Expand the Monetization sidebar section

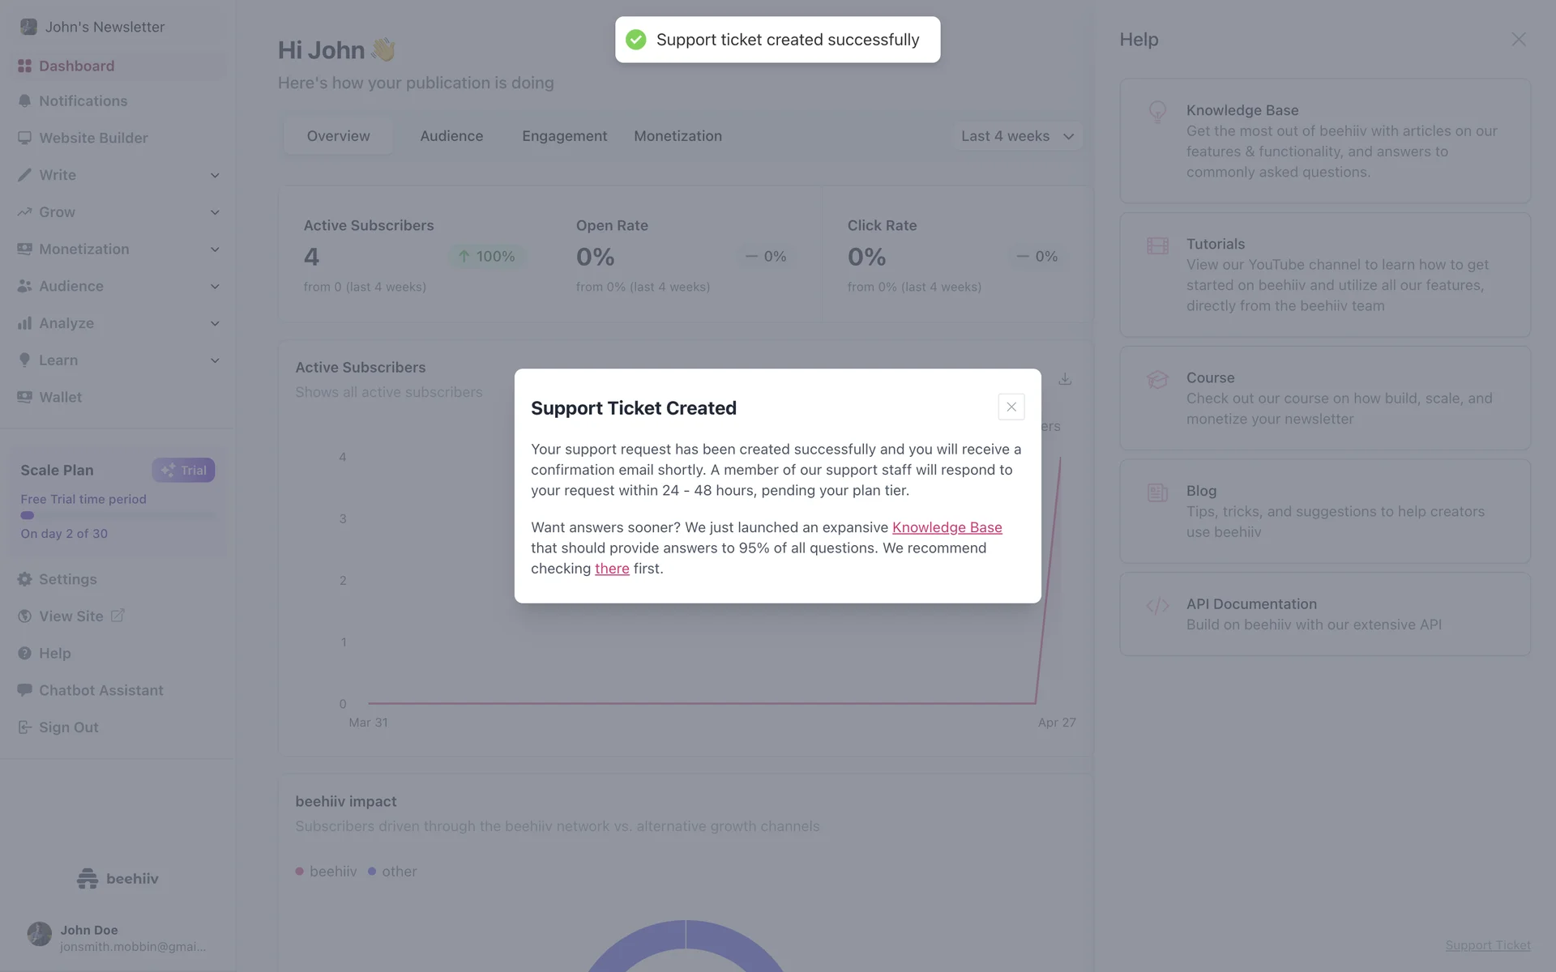(x=215, y=249)
